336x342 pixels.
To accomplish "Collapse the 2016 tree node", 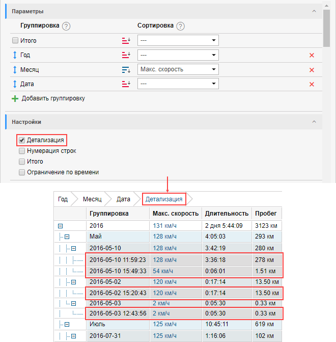I will pos(61,226).
